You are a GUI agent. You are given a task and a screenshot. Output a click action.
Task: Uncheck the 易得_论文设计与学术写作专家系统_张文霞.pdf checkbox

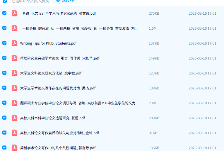4,13
